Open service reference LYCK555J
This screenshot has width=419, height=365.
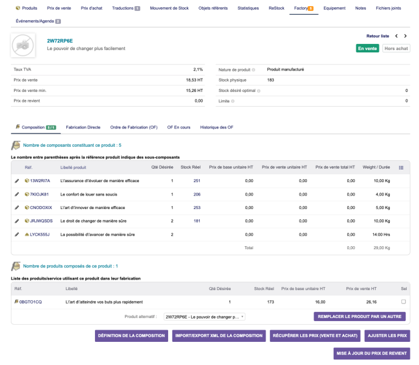(x=40, y=235)
